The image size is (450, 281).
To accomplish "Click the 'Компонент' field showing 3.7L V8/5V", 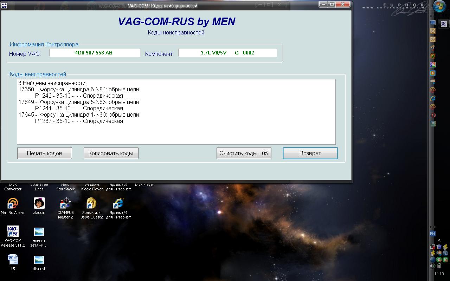I will click(227, 53).
